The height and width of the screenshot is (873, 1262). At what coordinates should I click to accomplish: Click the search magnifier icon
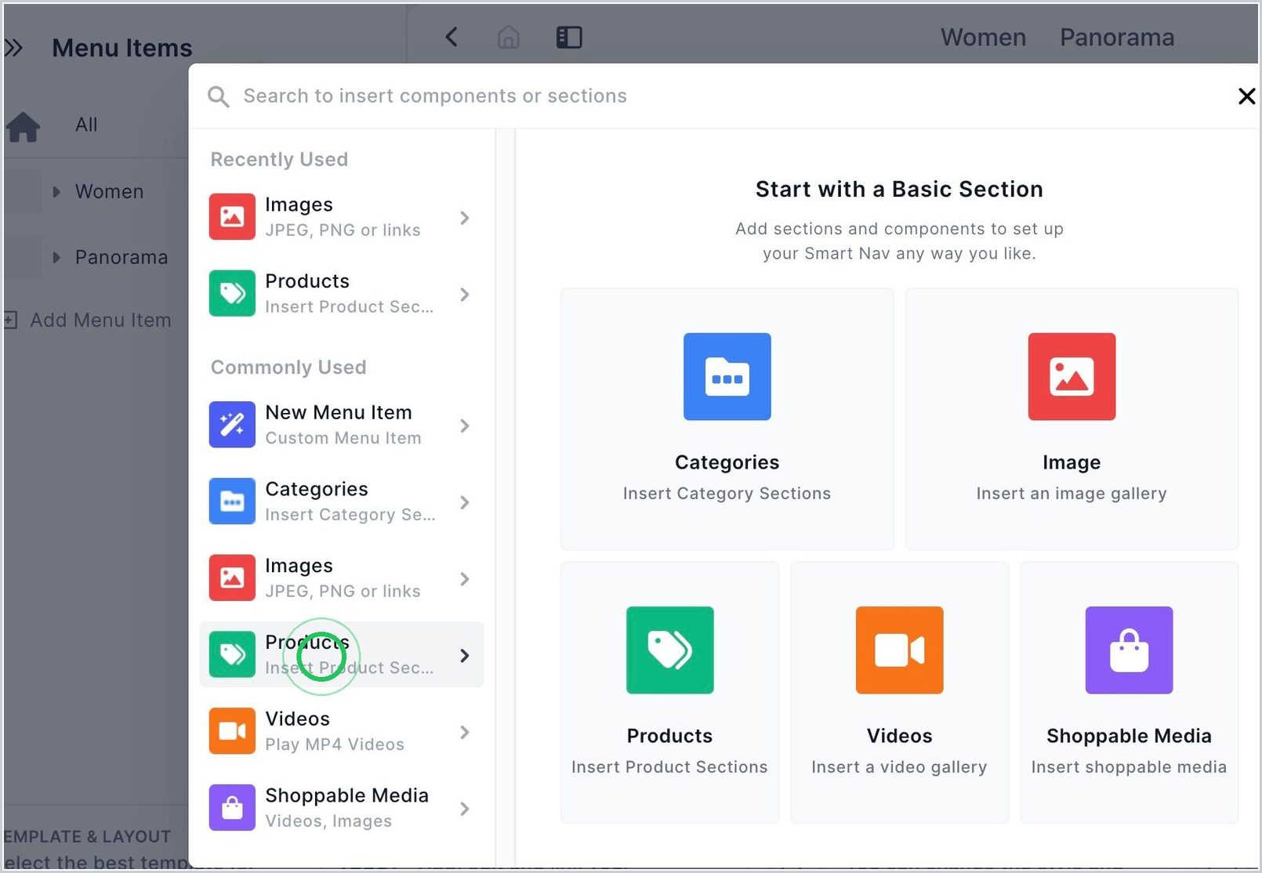pyautogui.click(x=218, y=96)
